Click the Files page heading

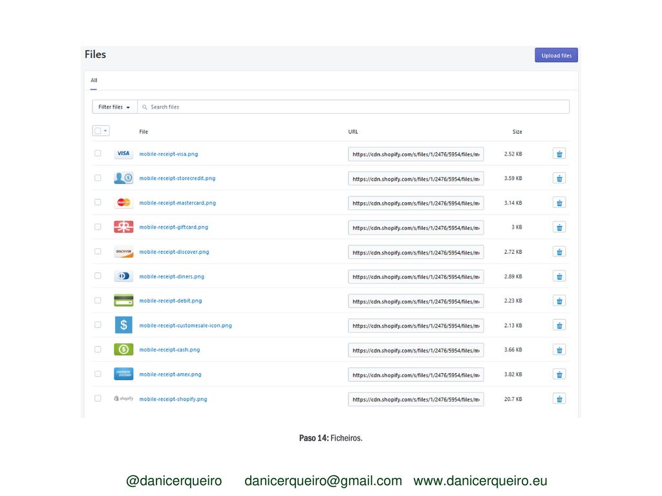[x=95, y=54]
